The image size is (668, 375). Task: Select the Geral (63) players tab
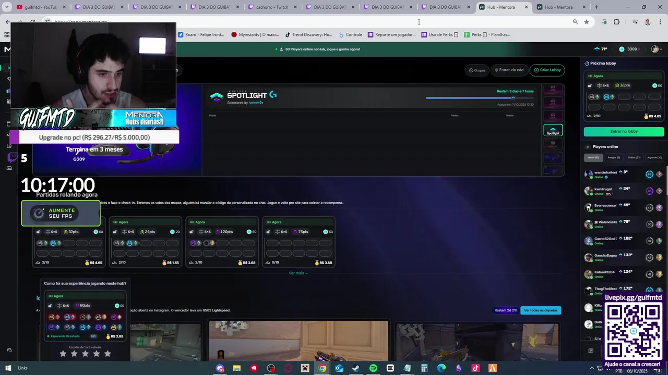pos(593,157)
